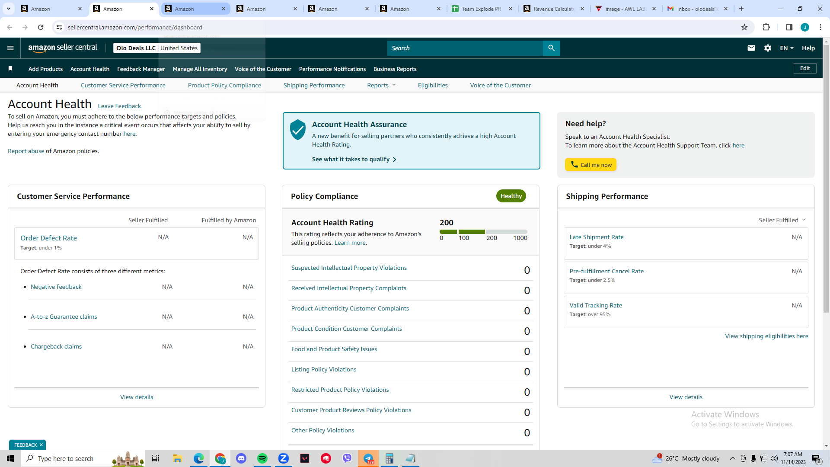830x467 pixels.
Task: Switch to the Revenue Calculator browser tab
Action: [x=554, y=9]
